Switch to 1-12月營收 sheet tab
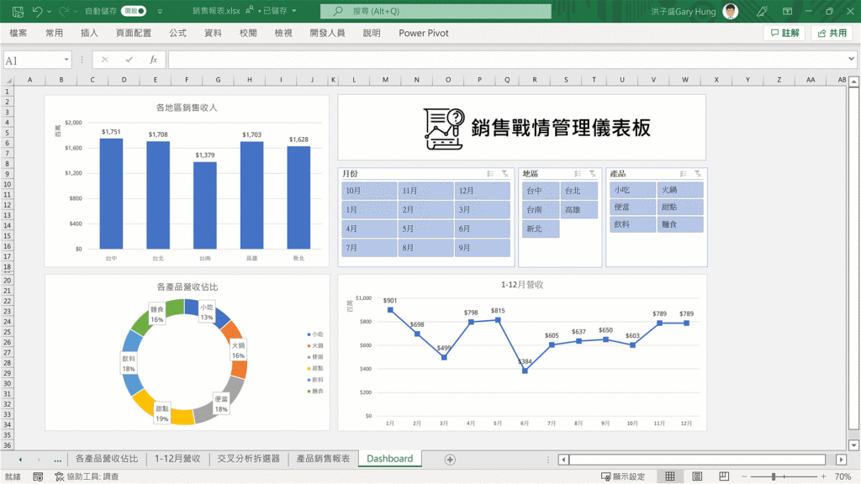Screen dimensions: 861x484 177,459
